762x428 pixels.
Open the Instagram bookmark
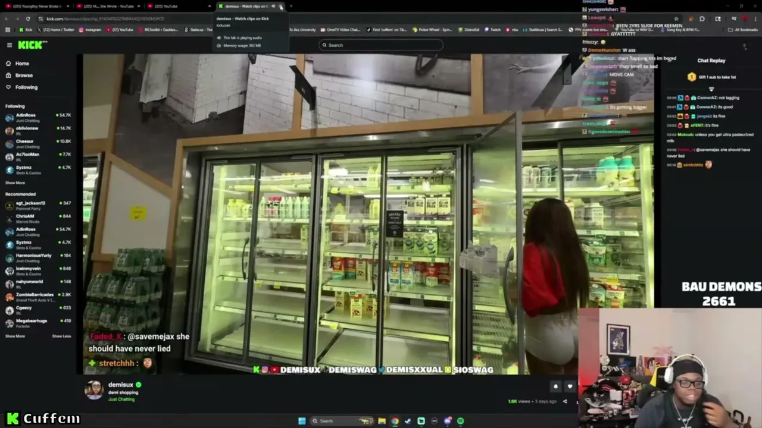(x=90, y=30)
